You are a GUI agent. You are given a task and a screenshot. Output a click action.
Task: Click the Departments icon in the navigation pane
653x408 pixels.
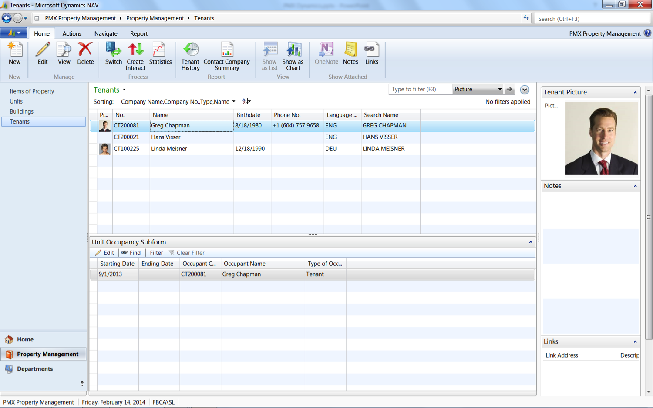(x=9, y=369)
